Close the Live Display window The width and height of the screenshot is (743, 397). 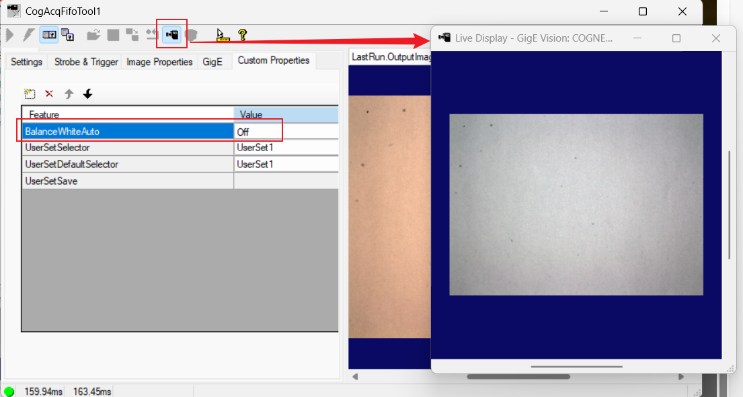tap(716, 38)
